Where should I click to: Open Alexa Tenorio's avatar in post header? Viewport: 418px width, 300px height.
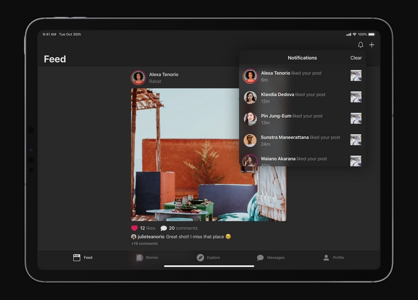(x=138, y=77)
